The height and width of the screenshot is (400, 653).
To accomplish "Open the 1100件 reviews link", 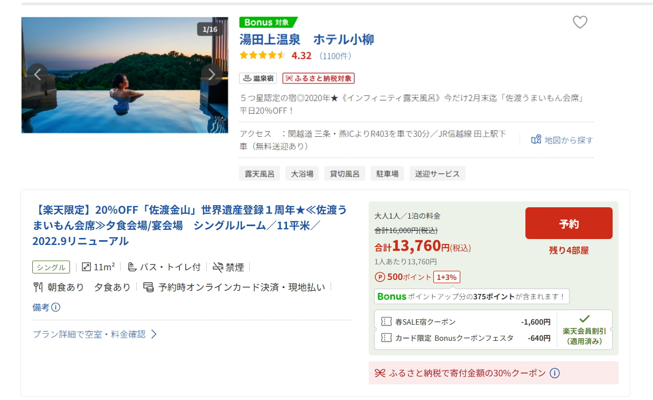I will tap(335, 55).
